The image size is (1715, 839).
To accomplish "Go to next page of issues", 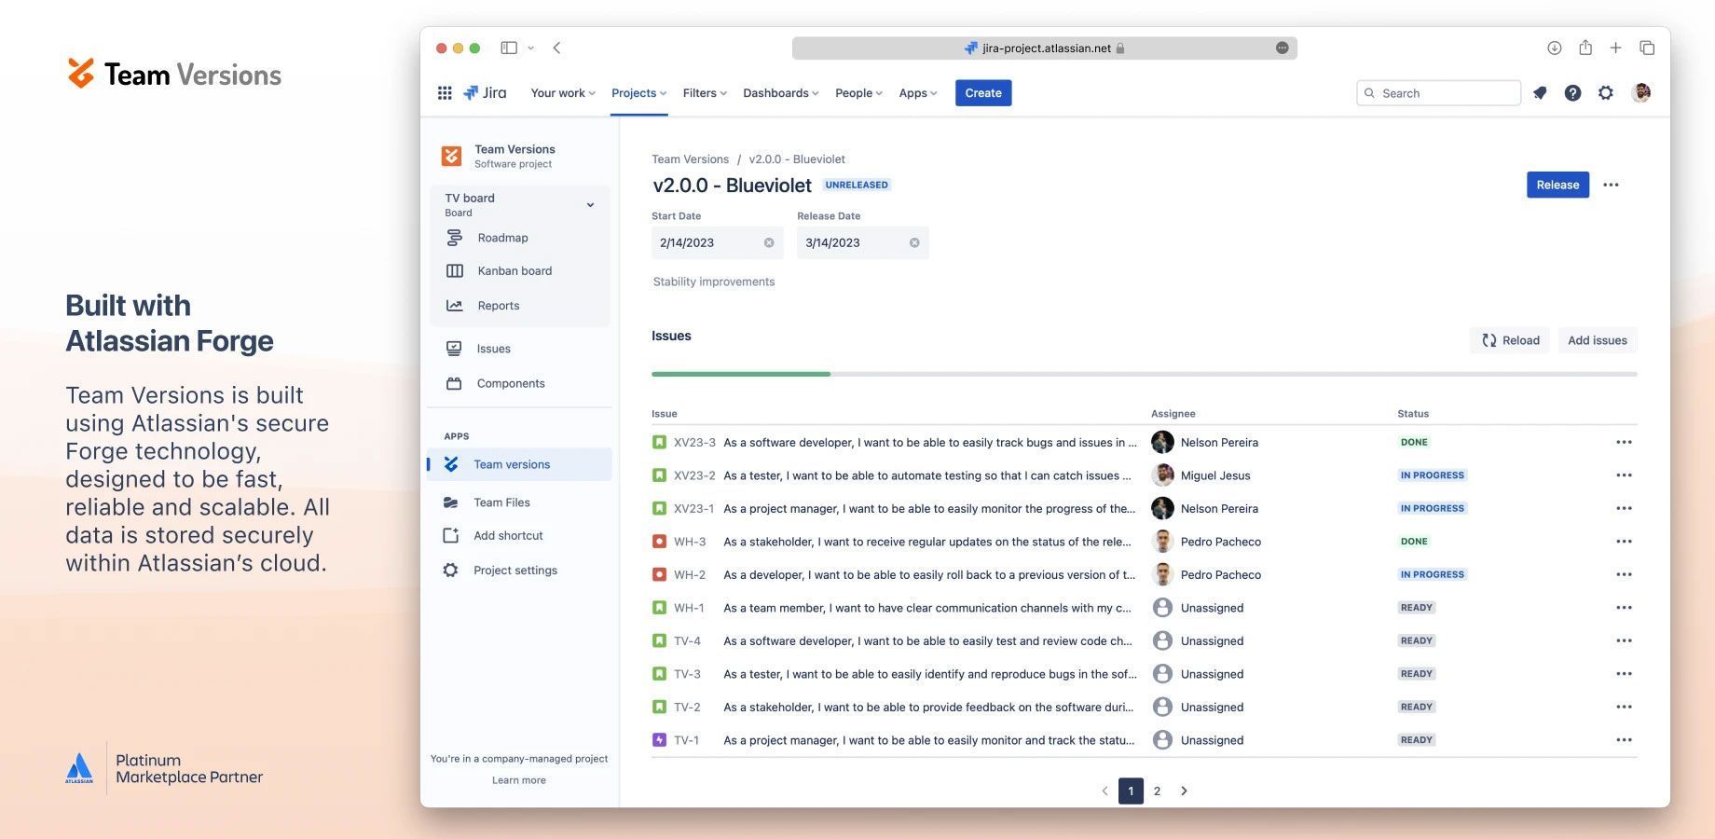I will click(x=1184, y=791).
